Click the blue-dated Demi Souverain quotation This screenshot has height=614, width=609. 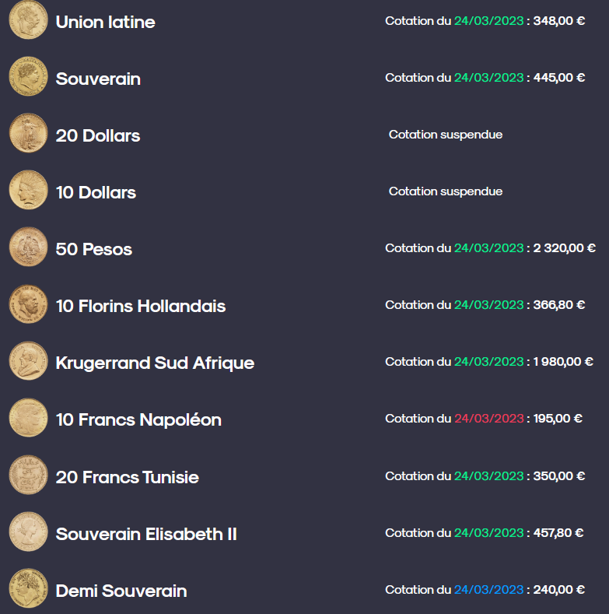tap(485, 590)
